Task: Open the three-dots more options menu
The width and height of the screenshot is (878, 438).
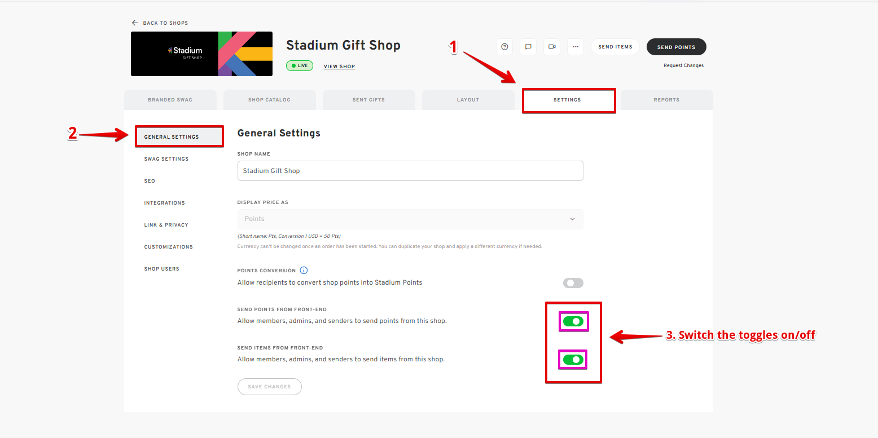Action: click(x=576, y=47)
